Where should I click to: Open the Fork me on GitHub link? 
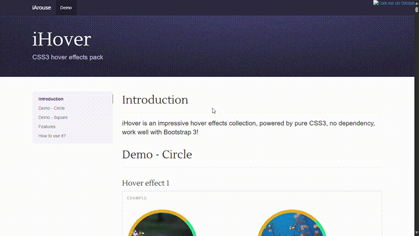pyautogui.click(x=394, y=3)
